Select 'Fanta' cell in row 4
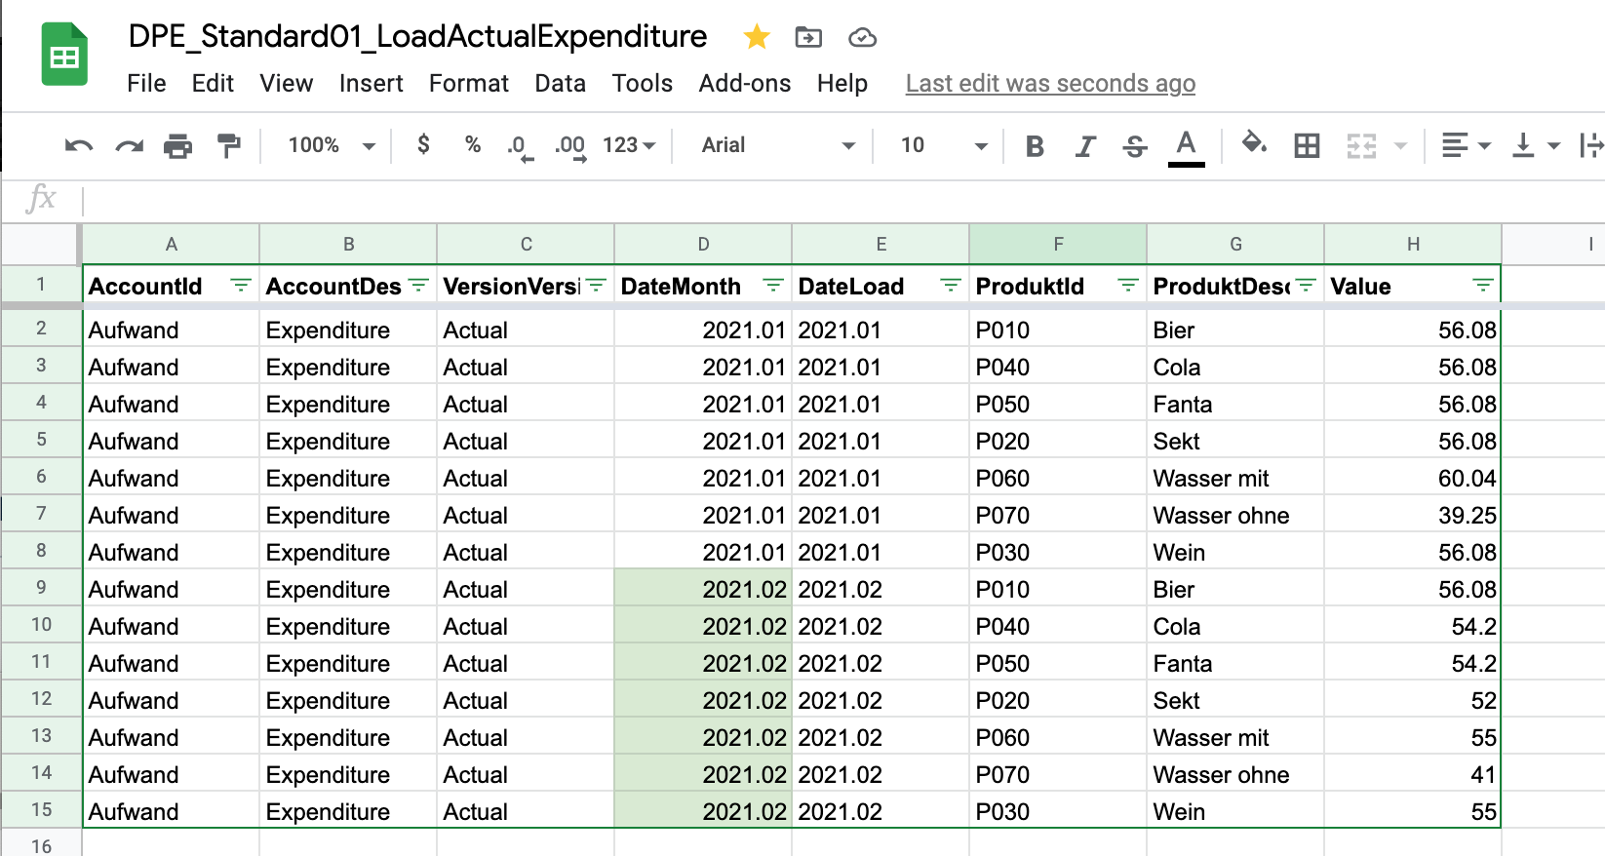The image size is (1605, 856). (1235, 404)
